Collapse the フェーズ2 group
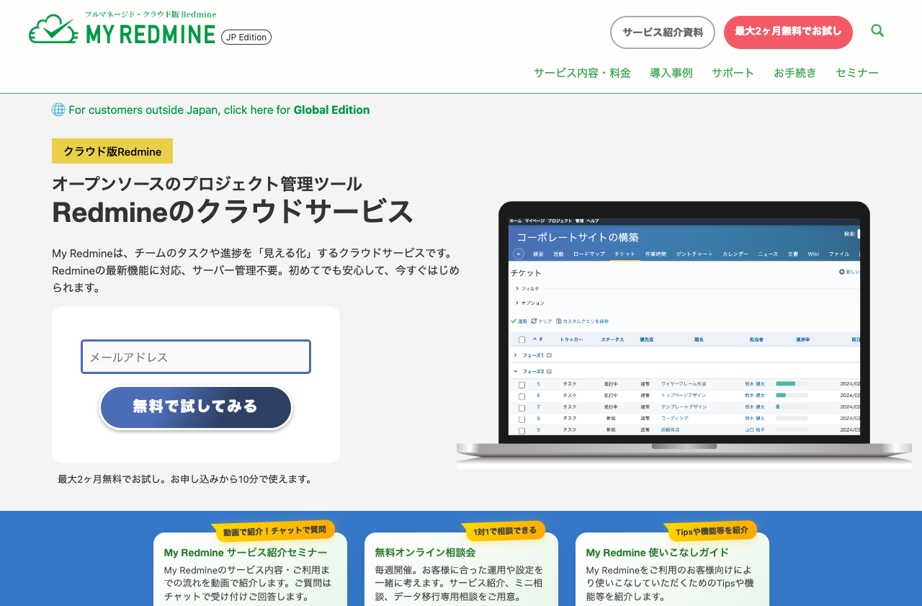Screen dimensions: 922x606 point(515,371)
